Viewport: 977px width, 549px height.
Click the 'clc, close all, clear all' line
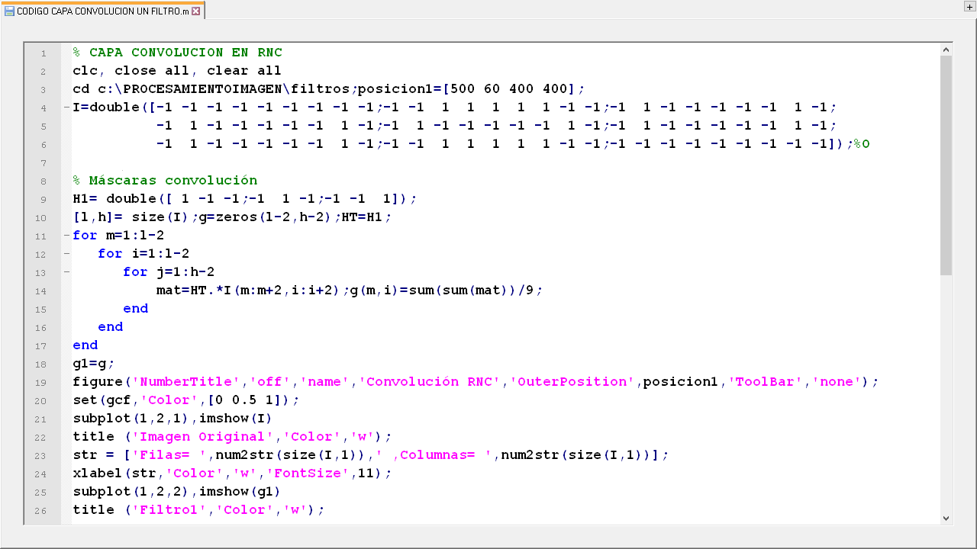(x=176, y=71)
